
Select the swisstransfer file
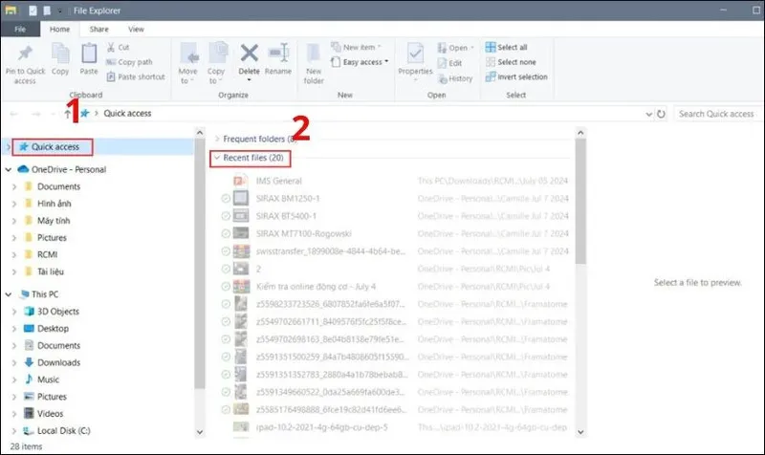(x=330, y=251)
